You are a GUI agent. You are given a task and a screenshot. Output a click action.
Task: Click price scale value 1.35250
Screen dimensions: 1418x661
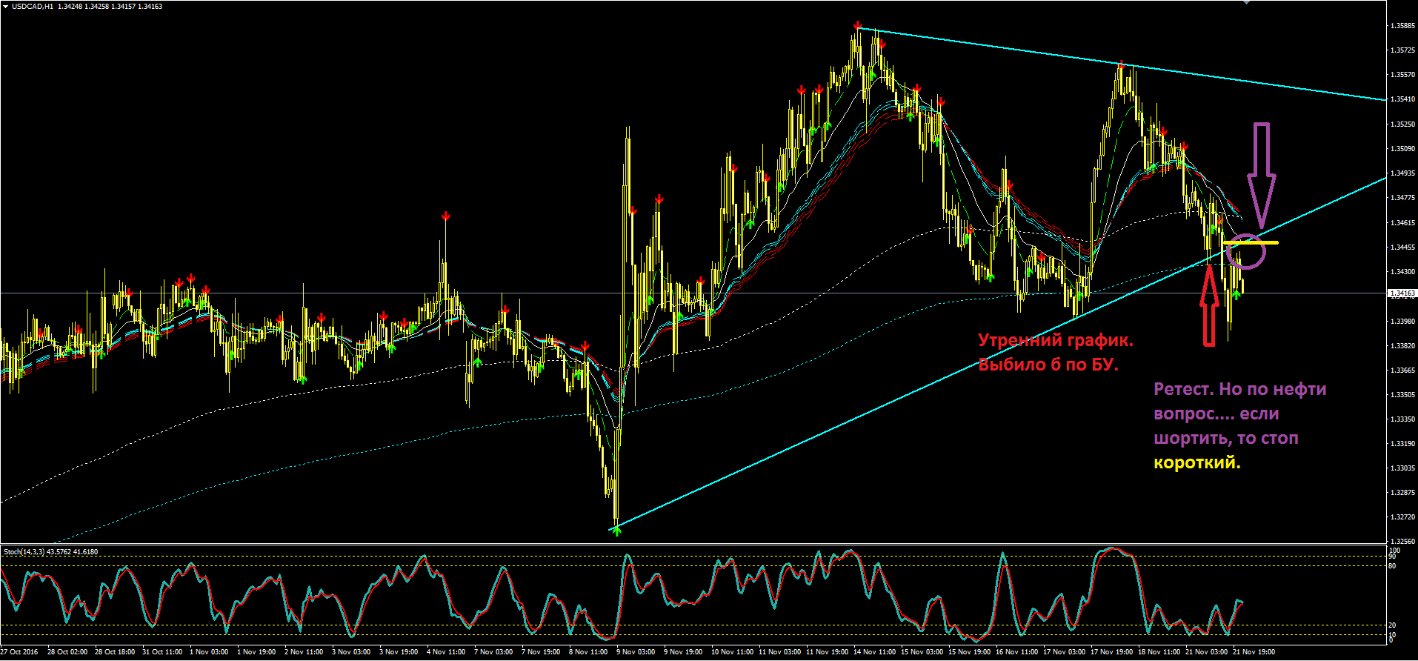[x=1402, y=124]
